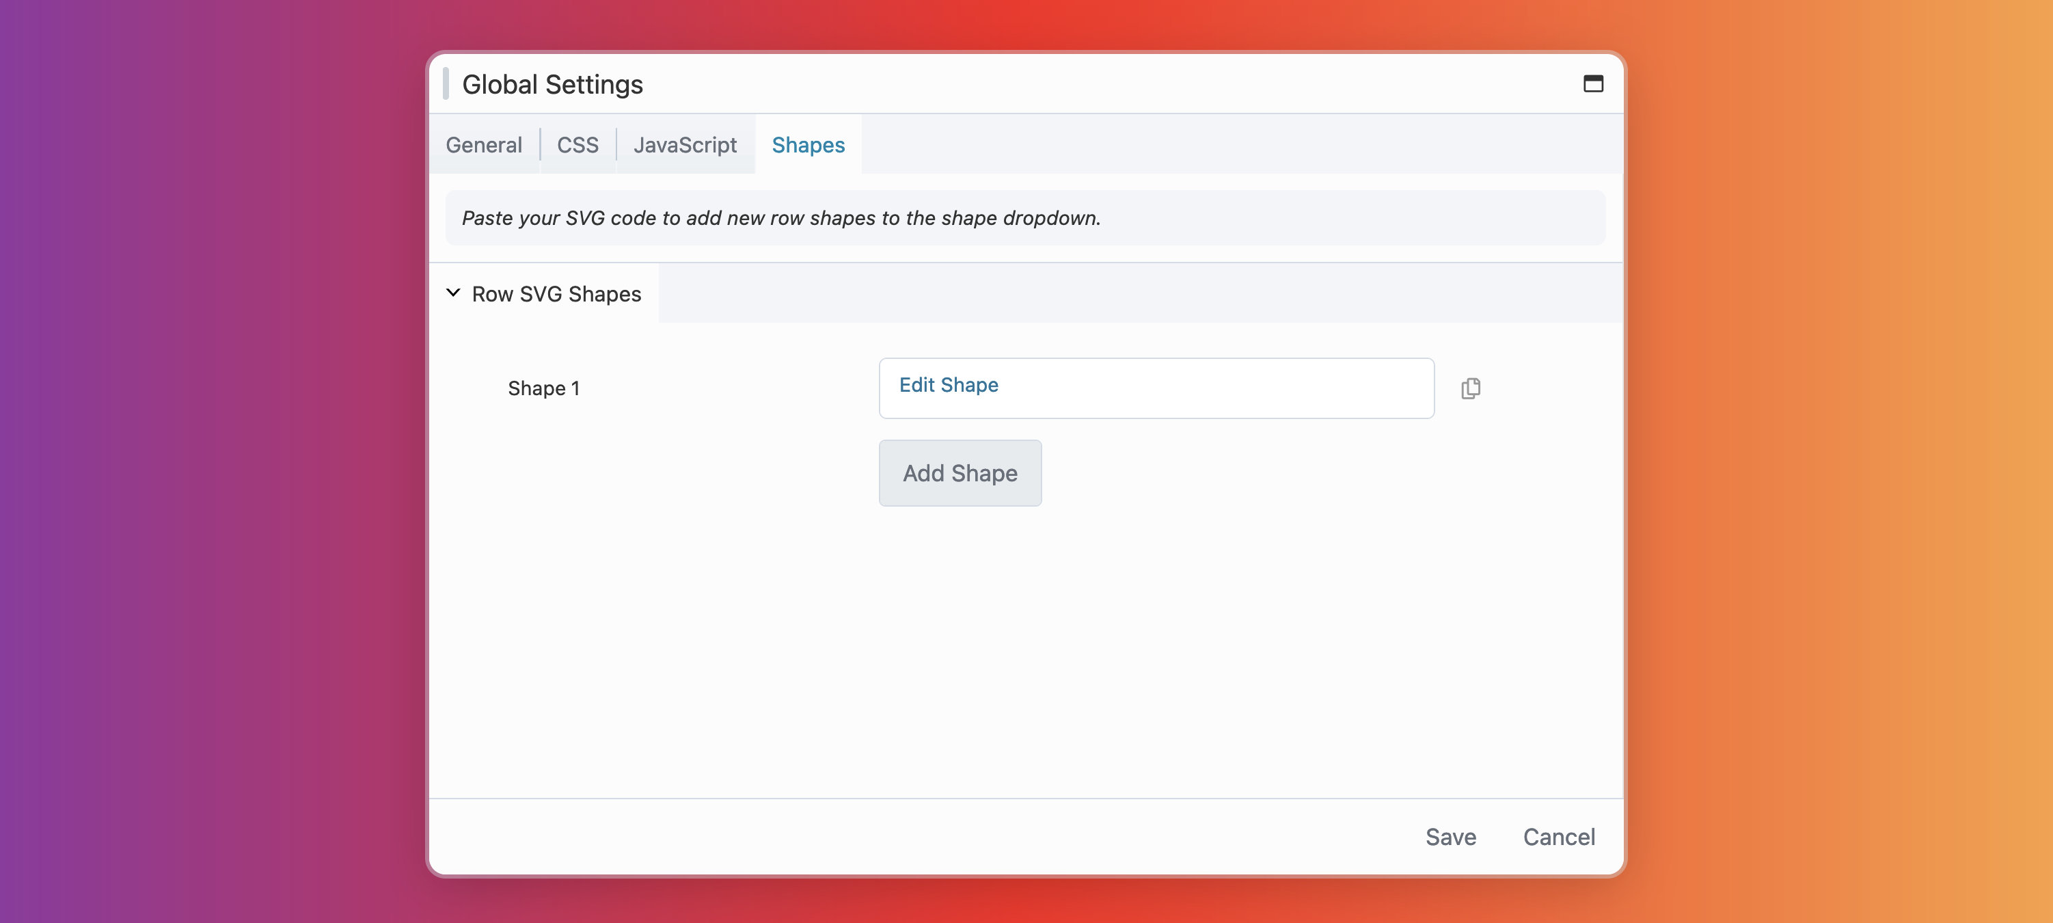2053x923 pixels.
Task: Click the Edit Shape link text
Action: coord(949,385)
